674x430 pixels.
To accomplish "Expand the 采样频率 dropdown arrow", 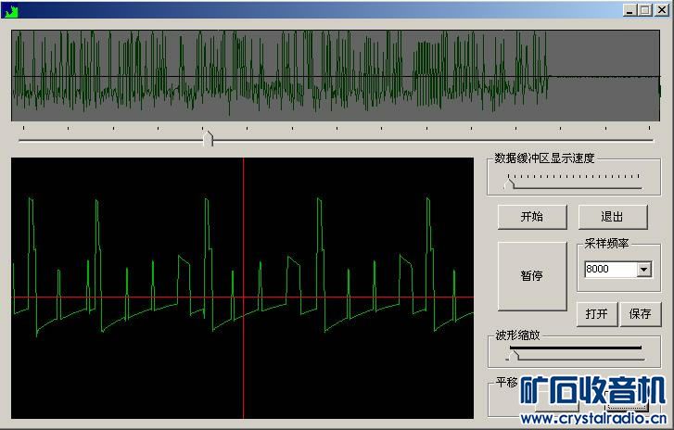I will coord(643,270).
